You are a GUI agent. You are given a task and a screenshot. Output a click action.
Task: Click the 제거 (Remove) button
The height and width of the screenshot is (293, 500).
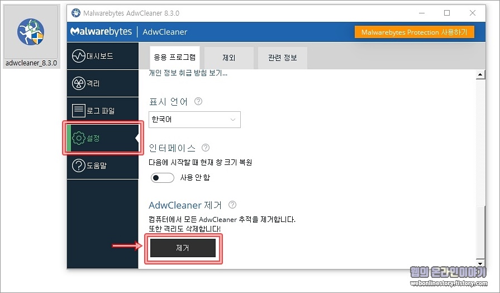[x=183, y=248]
